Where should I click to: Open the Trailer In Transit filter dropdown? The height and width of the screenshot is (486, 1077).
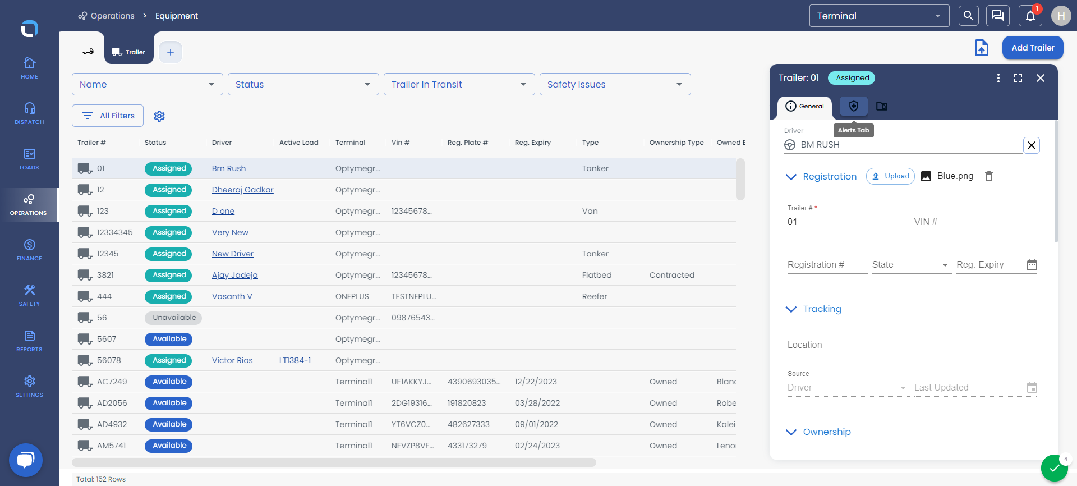(459, 84)
